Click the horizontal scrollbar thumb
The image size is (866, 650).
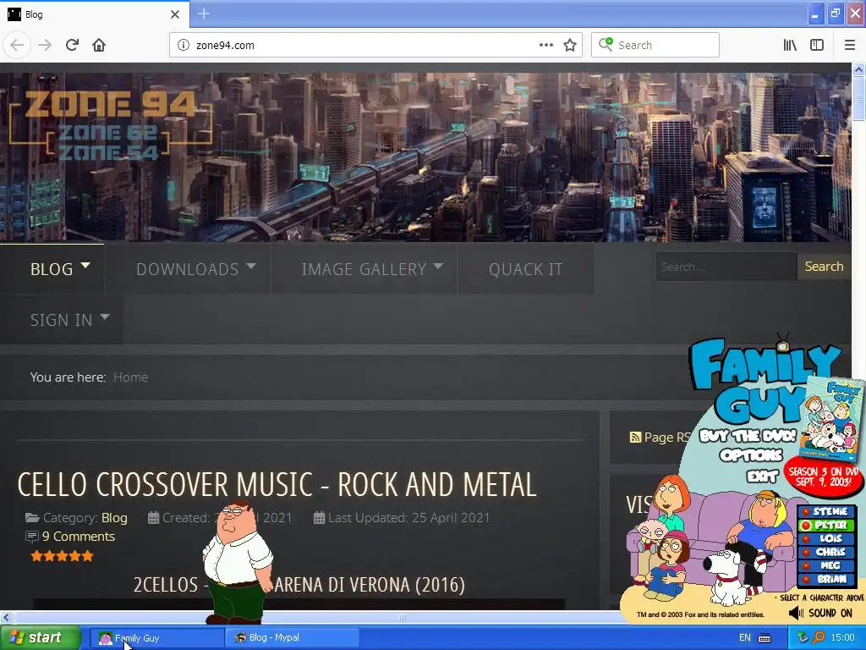402,617
